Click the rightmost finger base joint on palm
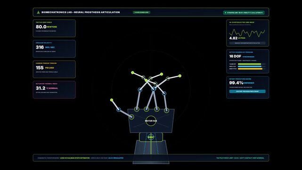 pos(166,110)
